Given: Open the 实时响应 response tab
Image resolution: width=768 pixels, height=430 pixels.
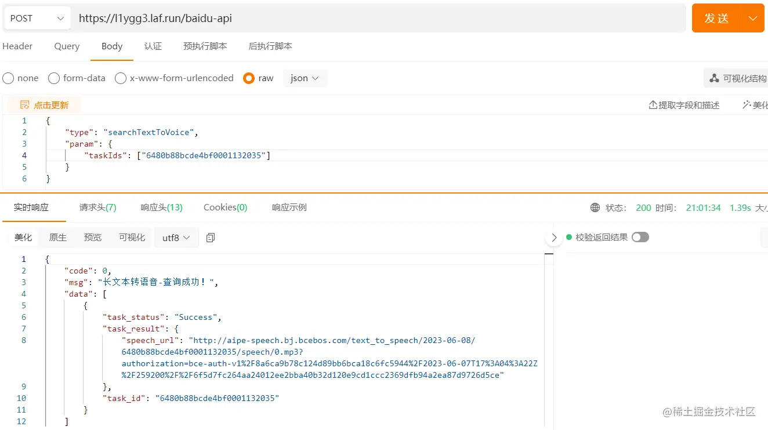Looking at the screenshot, I should click(x=31, y=207).
